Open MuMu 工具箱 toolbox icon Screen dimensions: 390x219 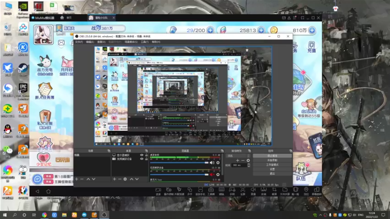click(x=211, y=191)
